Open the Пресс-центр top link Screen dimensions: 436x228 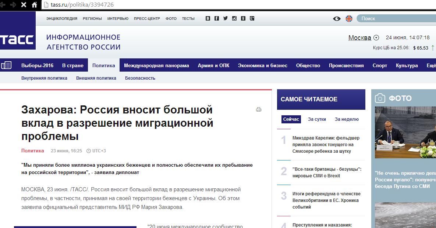click(x=147, y=19)
